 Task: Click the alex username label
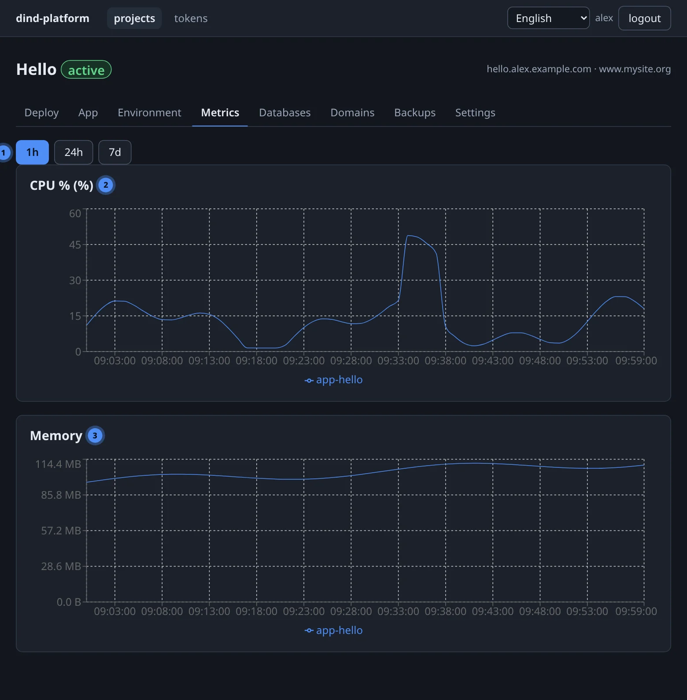coord(604,18)
